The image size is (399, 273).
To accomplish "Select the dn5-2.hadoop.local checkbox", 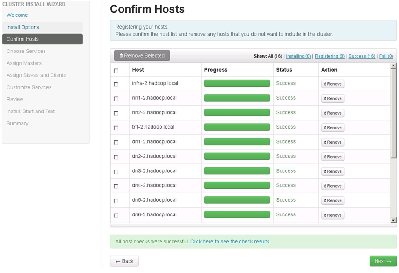I will pos(116,201).
